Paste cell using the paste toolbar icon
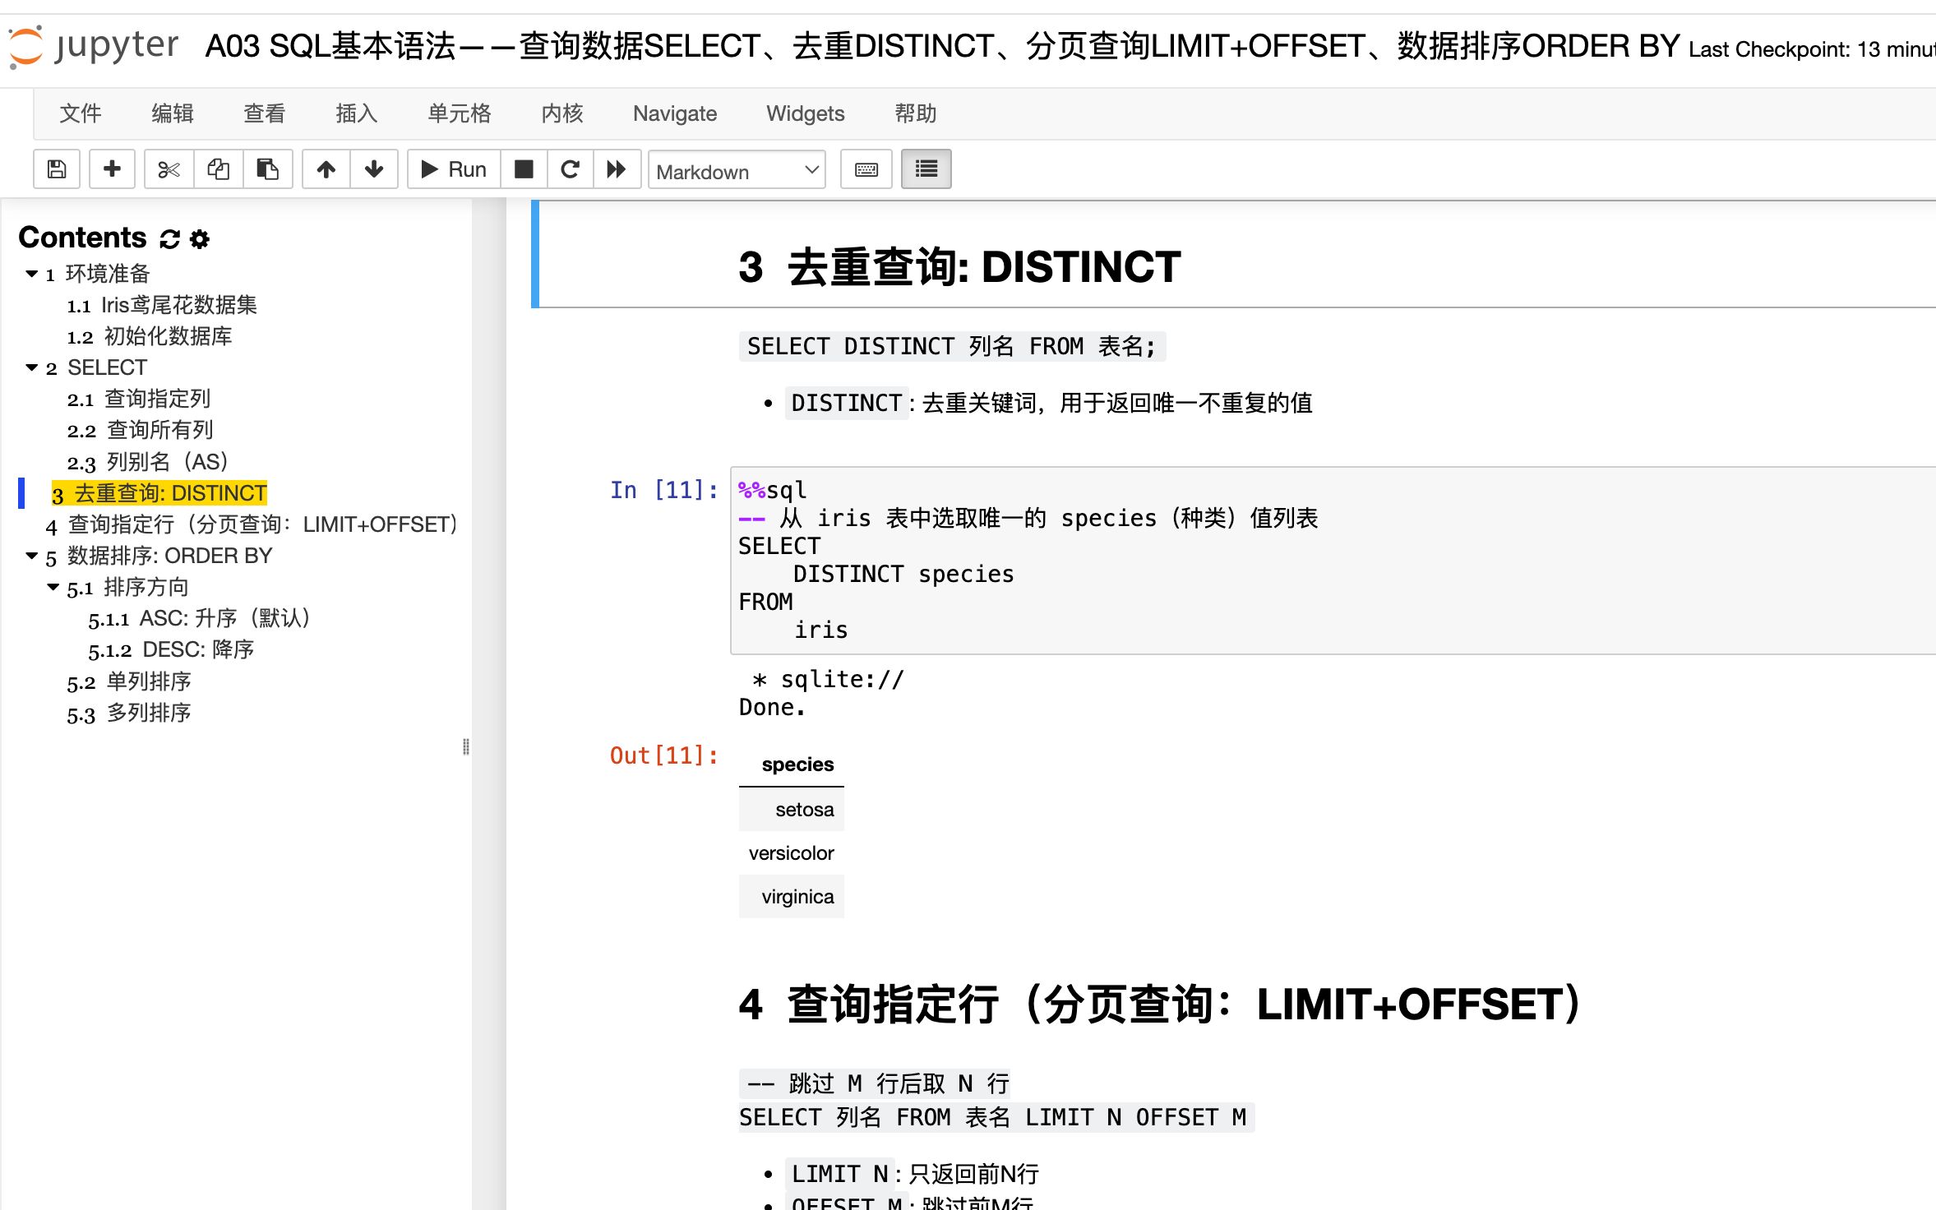 coord(267,169)
